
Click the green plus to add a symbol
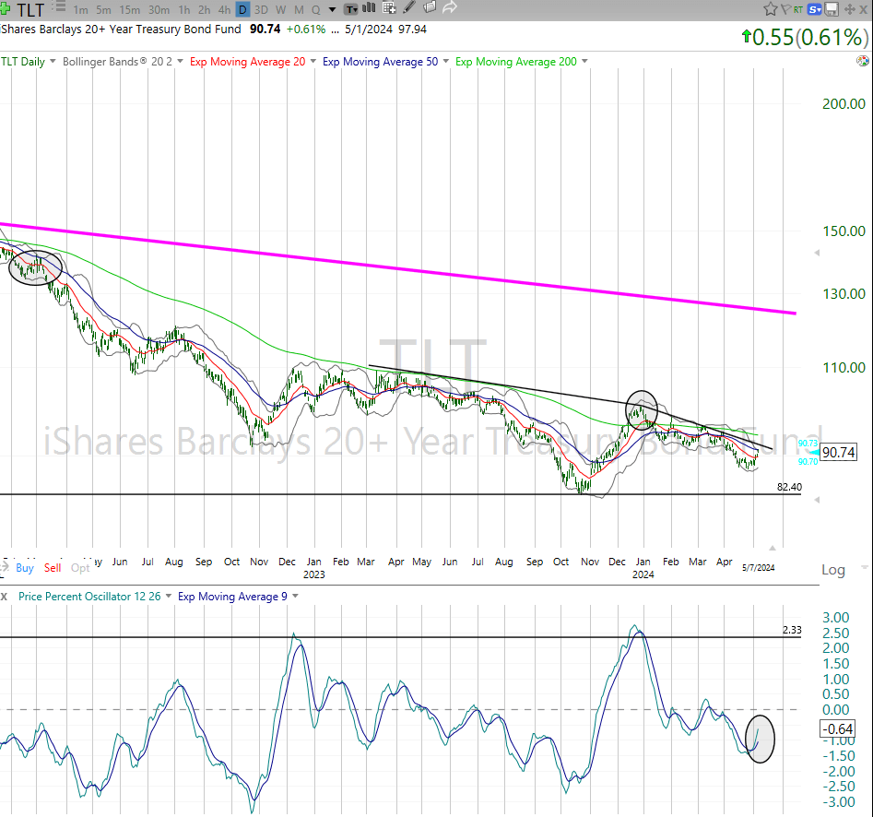pos(6,7)
